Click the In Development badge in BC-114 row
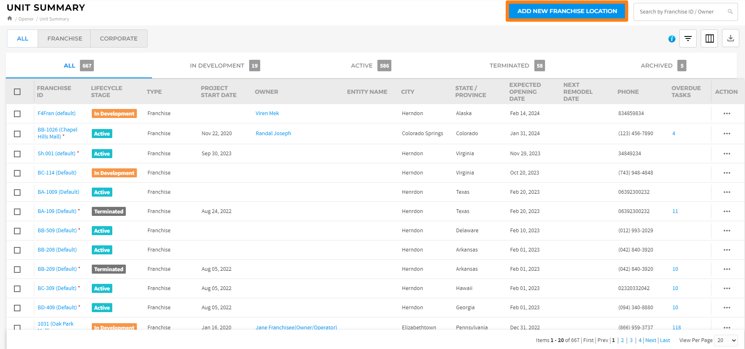The image size is (745, 349). click(114, 173)
